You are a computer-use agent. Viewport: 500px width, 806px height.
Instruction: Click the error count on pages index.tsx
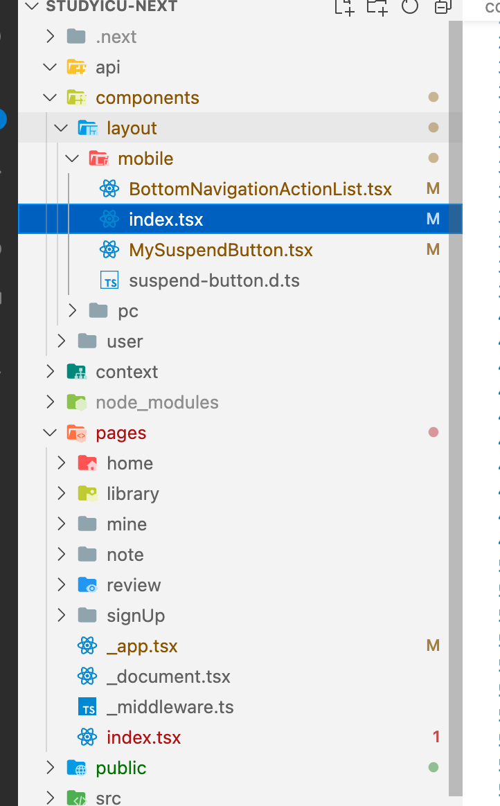[436, 737]
